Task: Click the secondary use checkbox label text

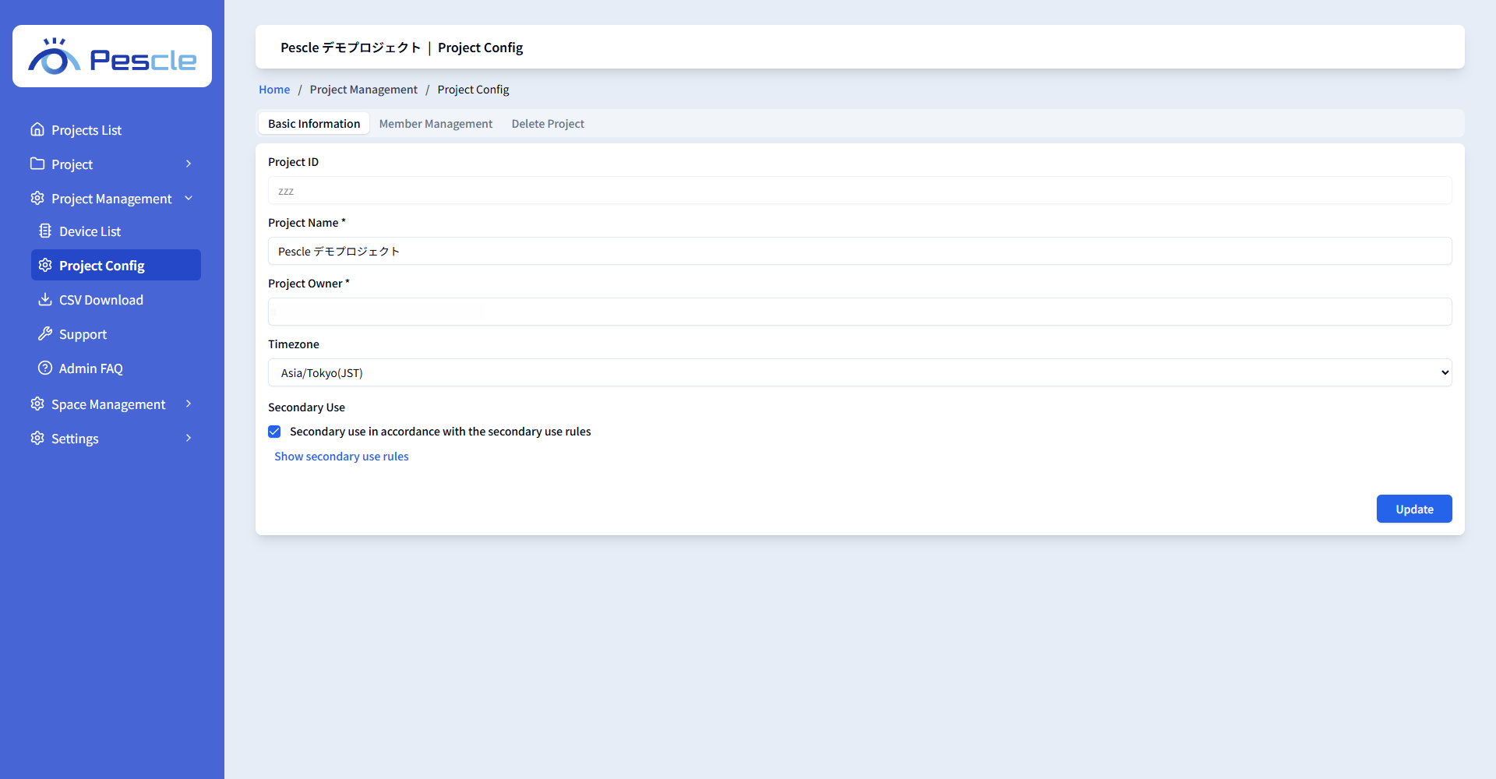Action: [440, 432]
